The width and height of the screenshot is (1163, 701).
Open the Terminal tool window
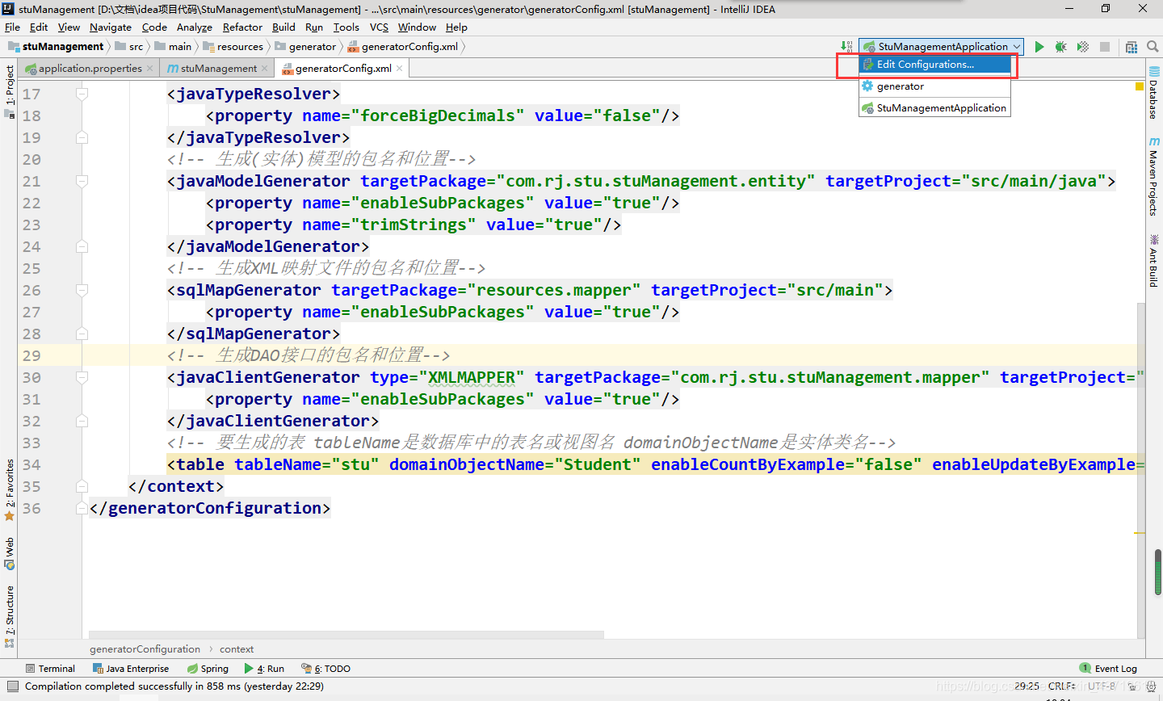click(50, 669)
